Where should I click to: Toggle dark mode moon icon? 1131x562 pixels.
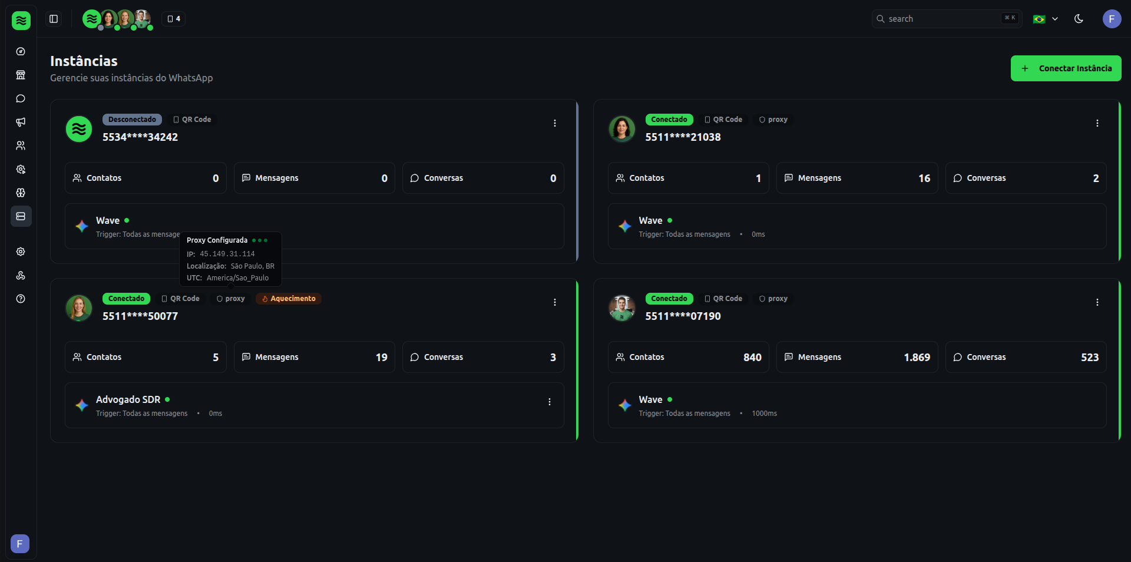1079,19
